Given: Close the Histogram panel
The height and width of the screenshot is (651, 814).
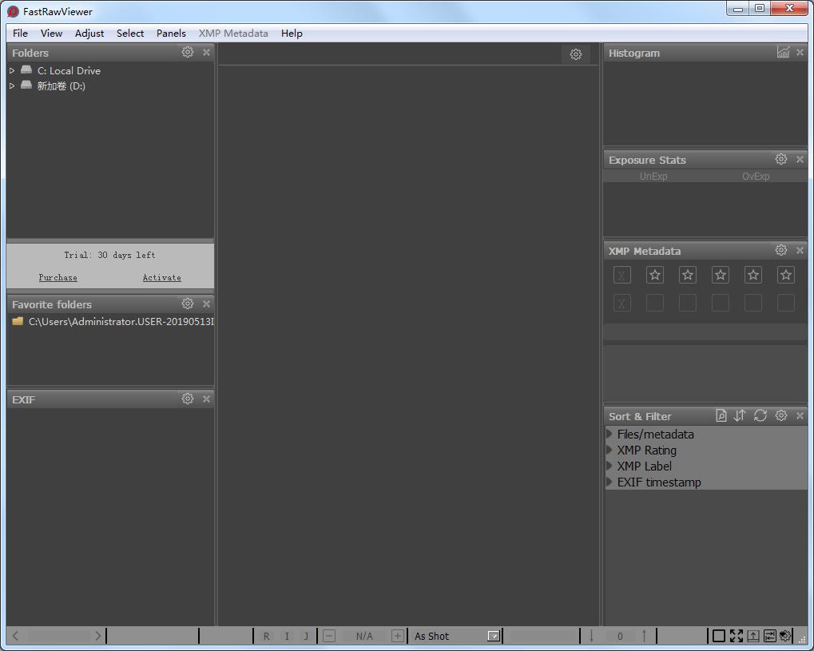Looking at the screenshot, I should pos(800,53).
